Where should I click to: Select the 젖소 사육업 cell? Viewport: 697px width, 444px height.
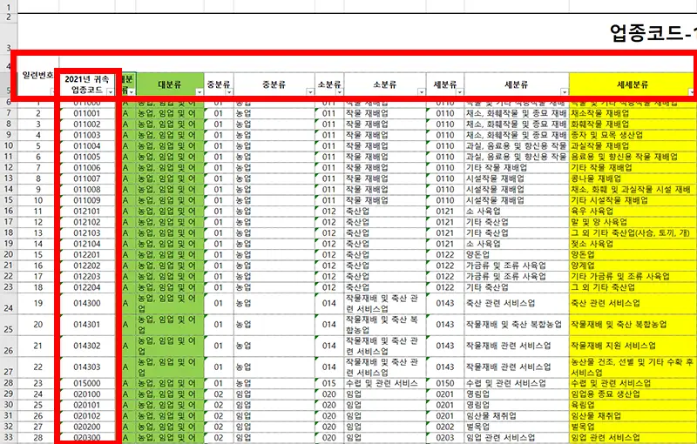tap(633, 244)
